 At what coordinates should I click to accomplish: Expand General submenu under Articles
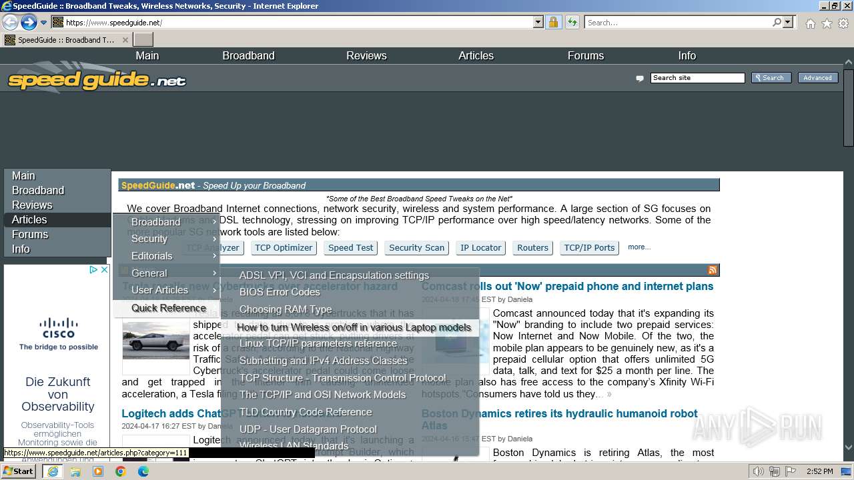pyautogui.click(x=166, y=273)
